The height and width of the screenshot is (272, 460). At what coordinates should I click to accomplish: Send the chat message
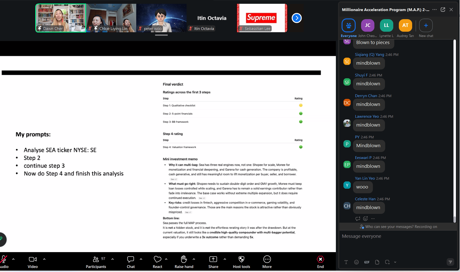[450, 262]
